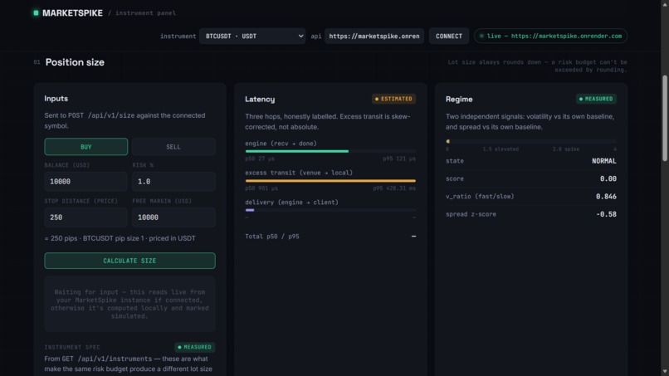The width and height of the screenshot is (669, 376).
Task: Click the 'Total p50 / p95' label
Action: 271,237
